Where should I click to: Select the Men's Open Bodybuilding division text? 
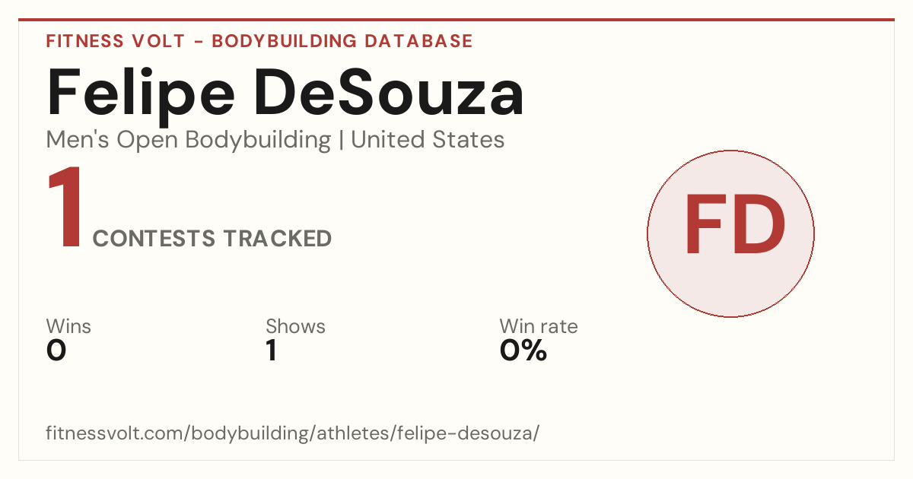pos(189,140)
